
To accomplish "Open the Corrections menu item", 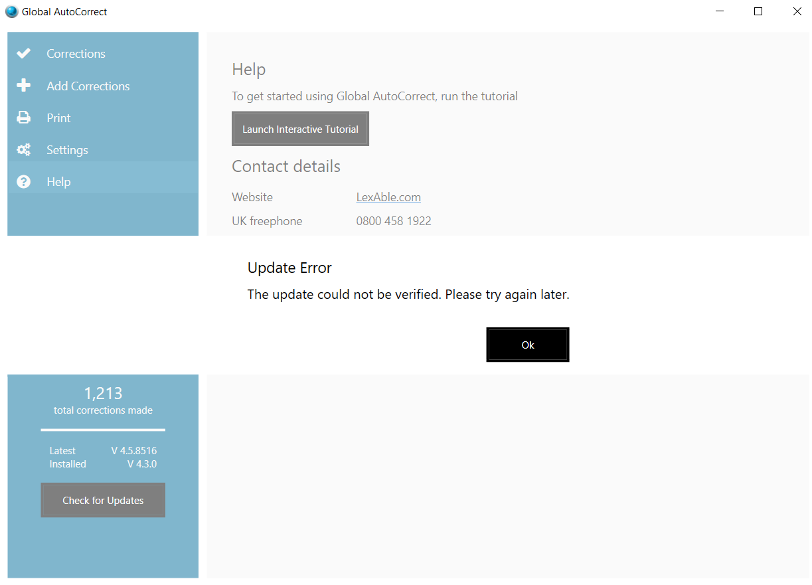I will pos(103,54).
